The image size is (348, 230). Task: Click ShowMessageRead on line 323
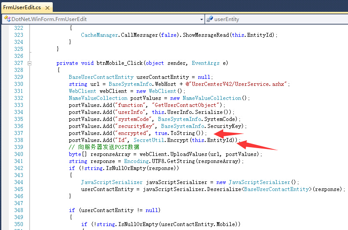(x=206, y=35)
